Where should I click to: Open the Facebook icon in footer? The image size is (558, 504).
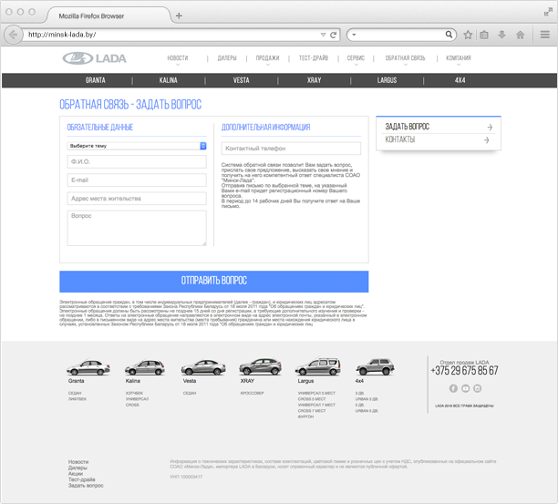[x=453, y=388]
